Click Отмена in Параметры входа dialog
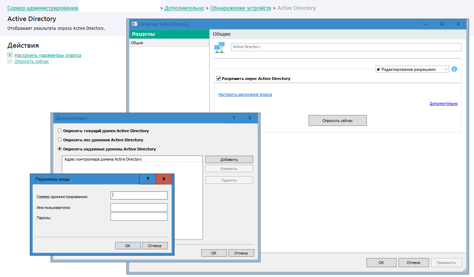This screenshot has width=474, height=277. (155, 246)
